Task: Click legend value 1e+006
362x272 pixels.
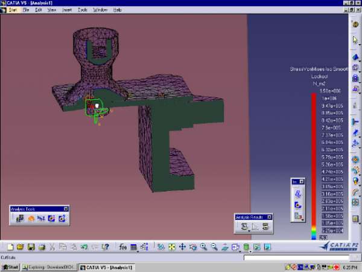Action: tap(329, 99)
